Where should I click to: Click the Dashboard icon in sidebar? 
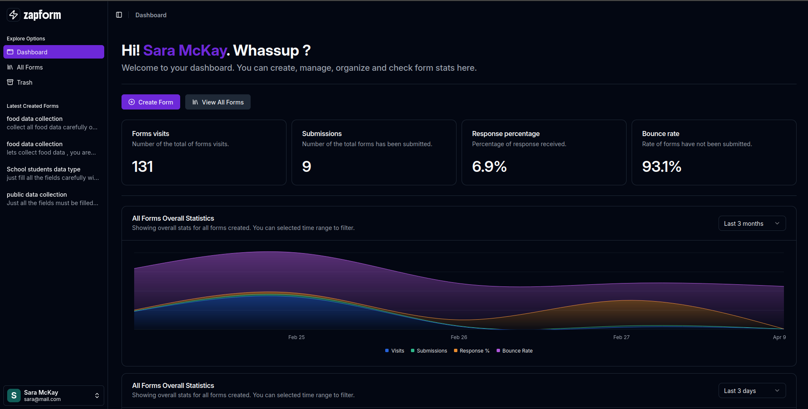tap(10, 52)
